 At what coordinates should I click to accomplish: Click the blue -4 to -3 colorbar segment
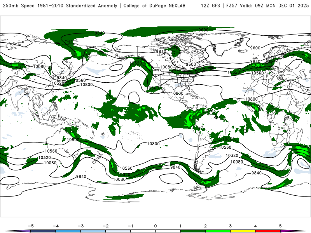point(68,231)
